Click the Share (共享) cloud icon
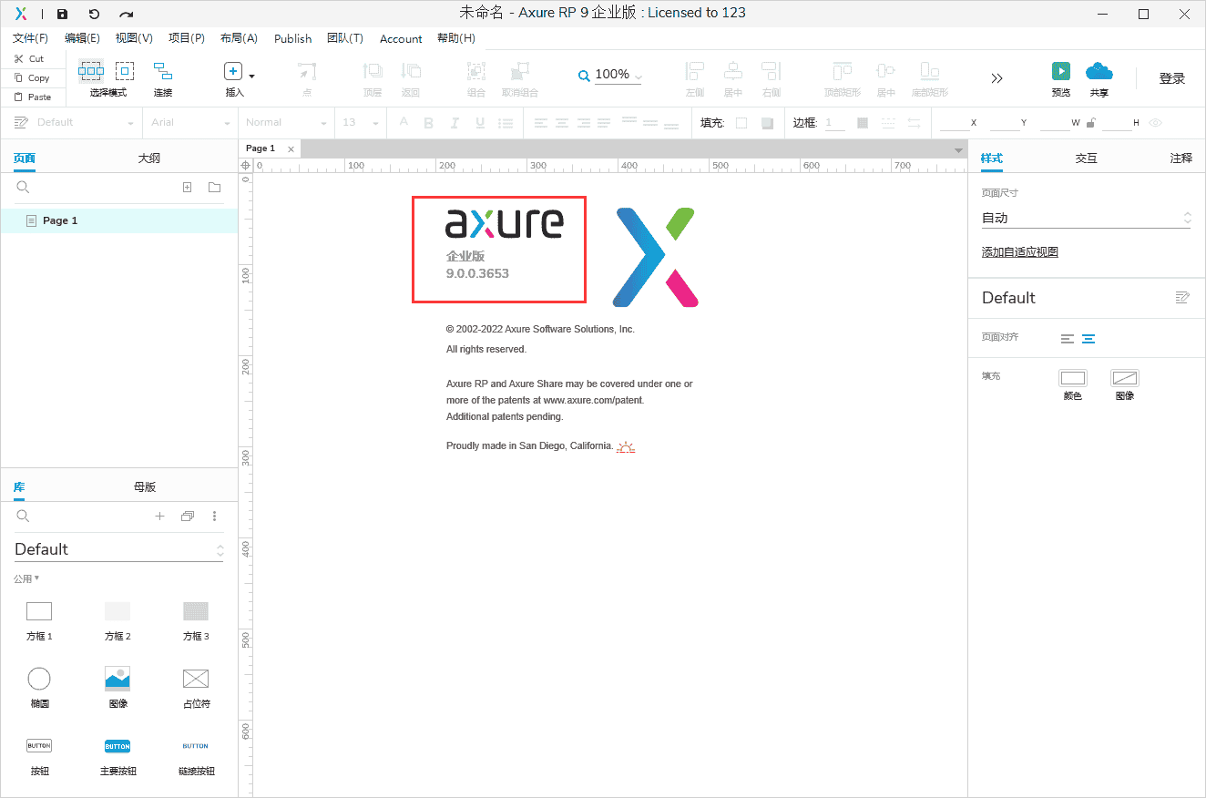Screen dimensions: 1206x798 click(1099, 72)
